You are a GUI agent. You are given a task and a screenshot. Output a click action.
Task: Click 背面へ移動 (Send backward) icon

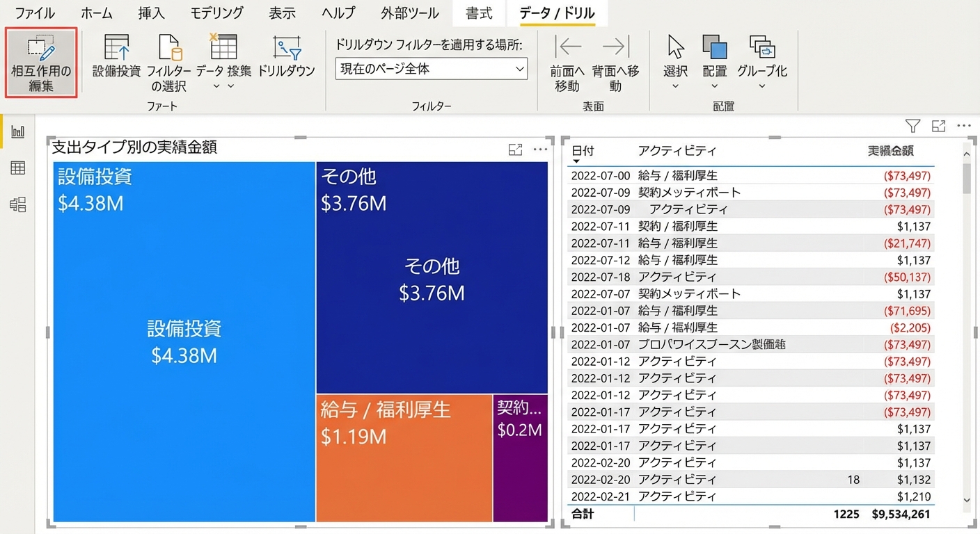615,47
